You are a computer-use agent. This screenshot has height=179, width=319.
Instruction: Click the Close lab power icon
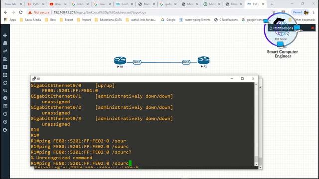[5, 114]
